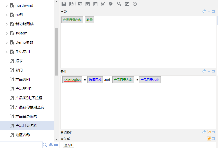Restore the 分组条件 panel with orange icon
This screenshot has height=148, width=218.
coord(209,132)
